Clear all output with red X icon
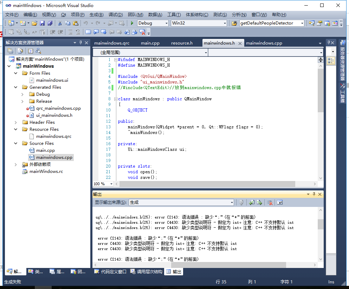 (x=270, y=202)
